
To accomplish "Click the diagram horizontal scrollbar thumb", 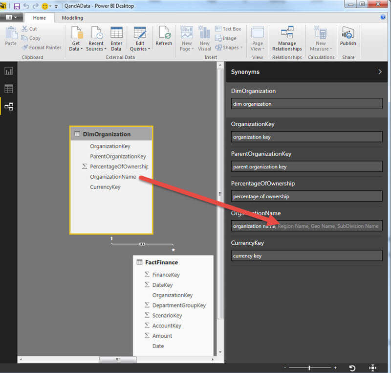I will (x=118, y=359).
